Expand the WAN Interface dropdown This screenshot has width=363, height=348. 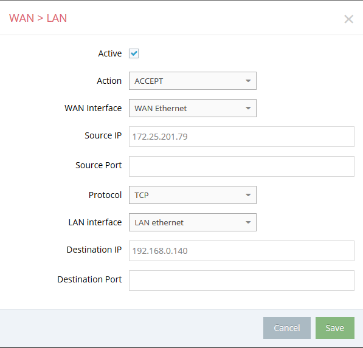(193, 108)
